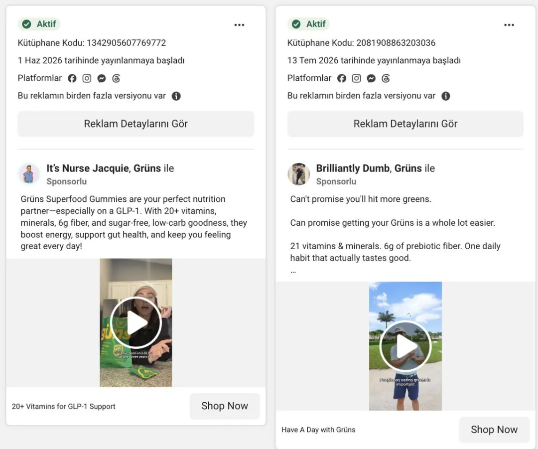Screen dimensions: 538x449
Task: Click the Instagram platform icon on Brilliantly Dumb ad
Action: [x=357, y=78]
